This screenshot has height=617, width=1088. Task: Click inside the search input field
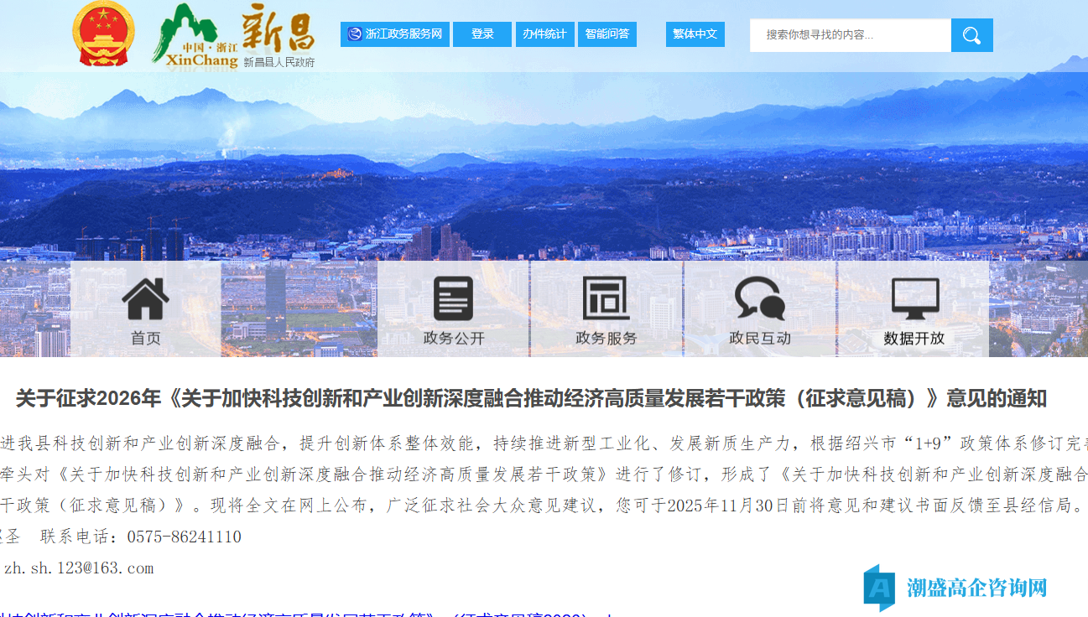[x=847, y=35]
